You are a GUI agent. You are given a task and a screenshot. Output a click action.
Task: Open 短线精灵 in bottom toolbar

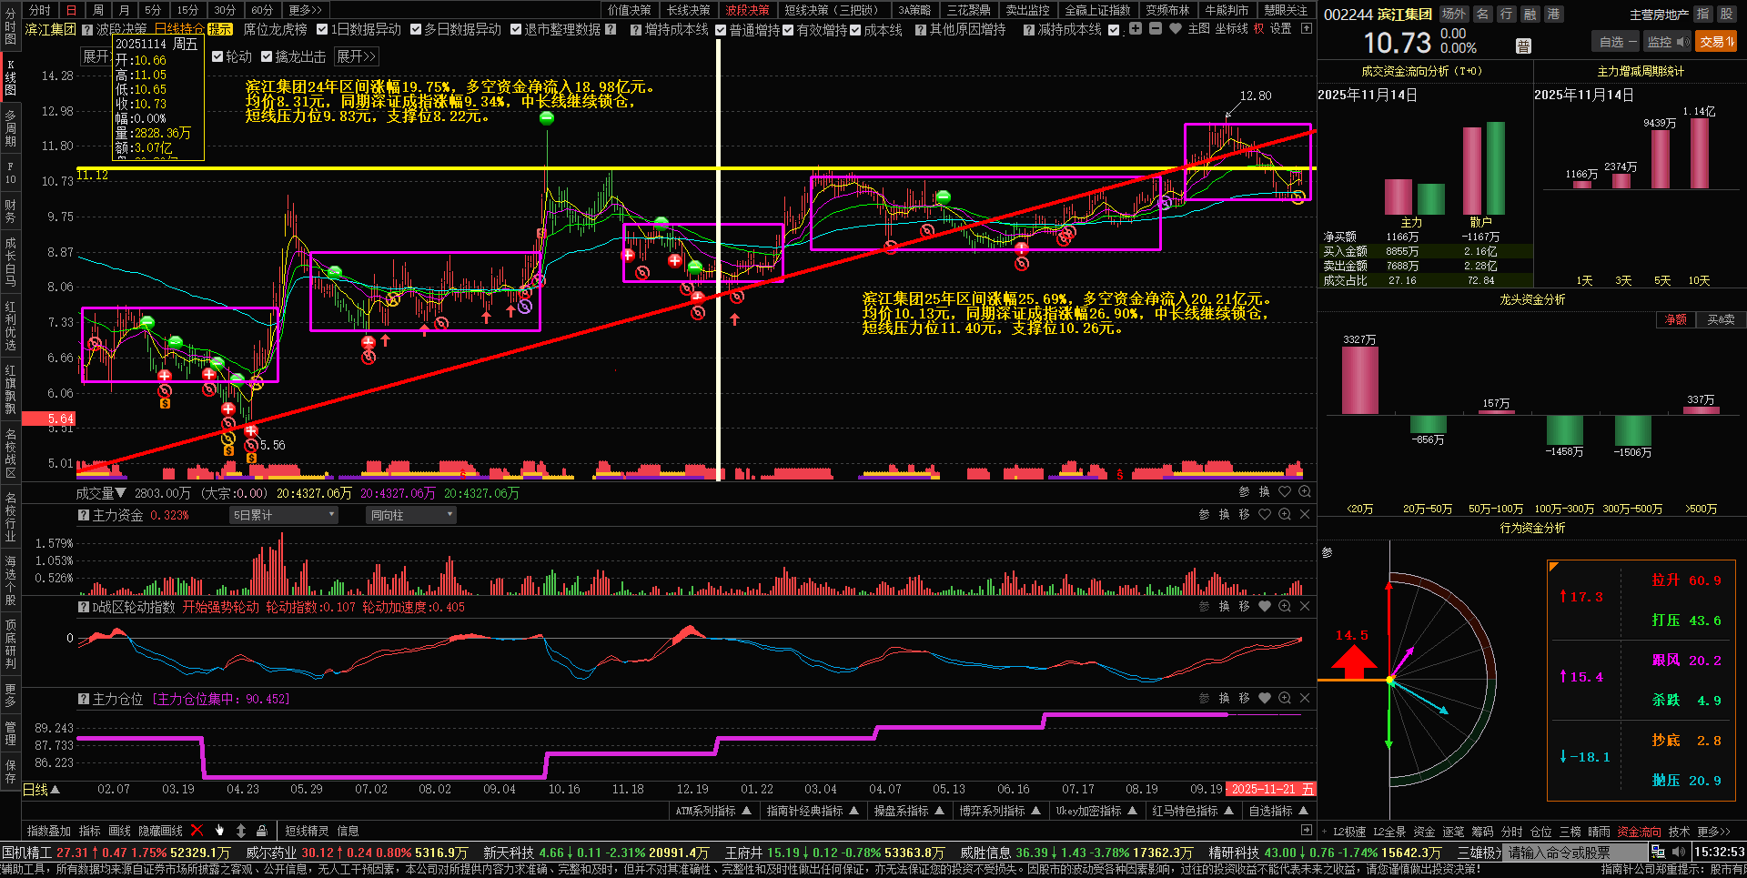pyautogui.click(x=307, y=831)
